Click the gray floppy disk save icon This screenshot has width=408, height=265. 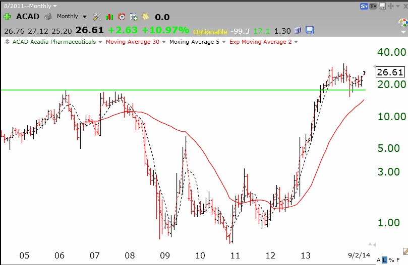pyautogui.click(x=382, y=6)
